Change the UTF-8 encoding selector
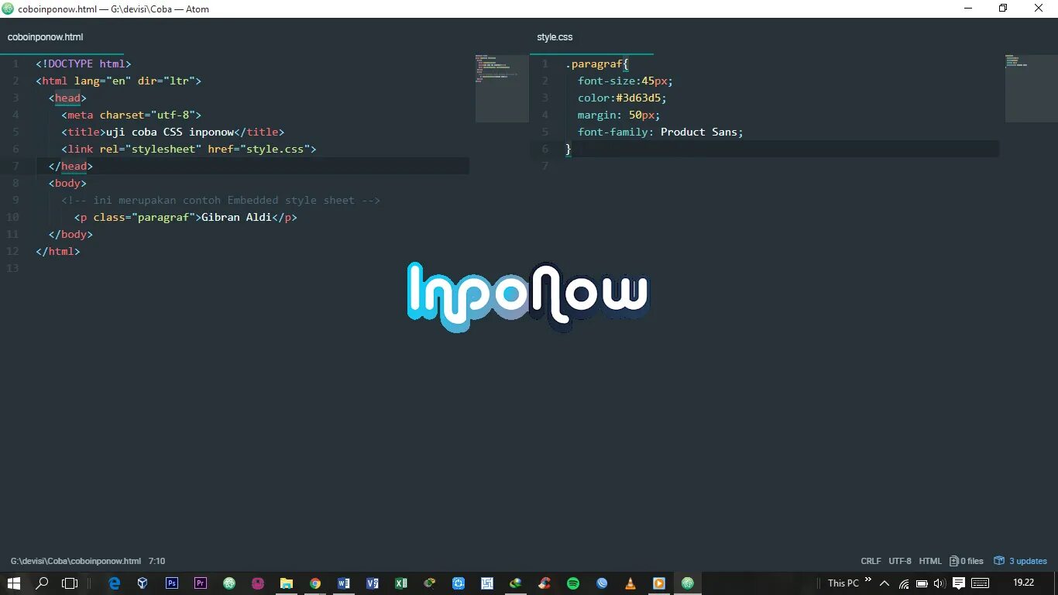 [x=900, y=561]
